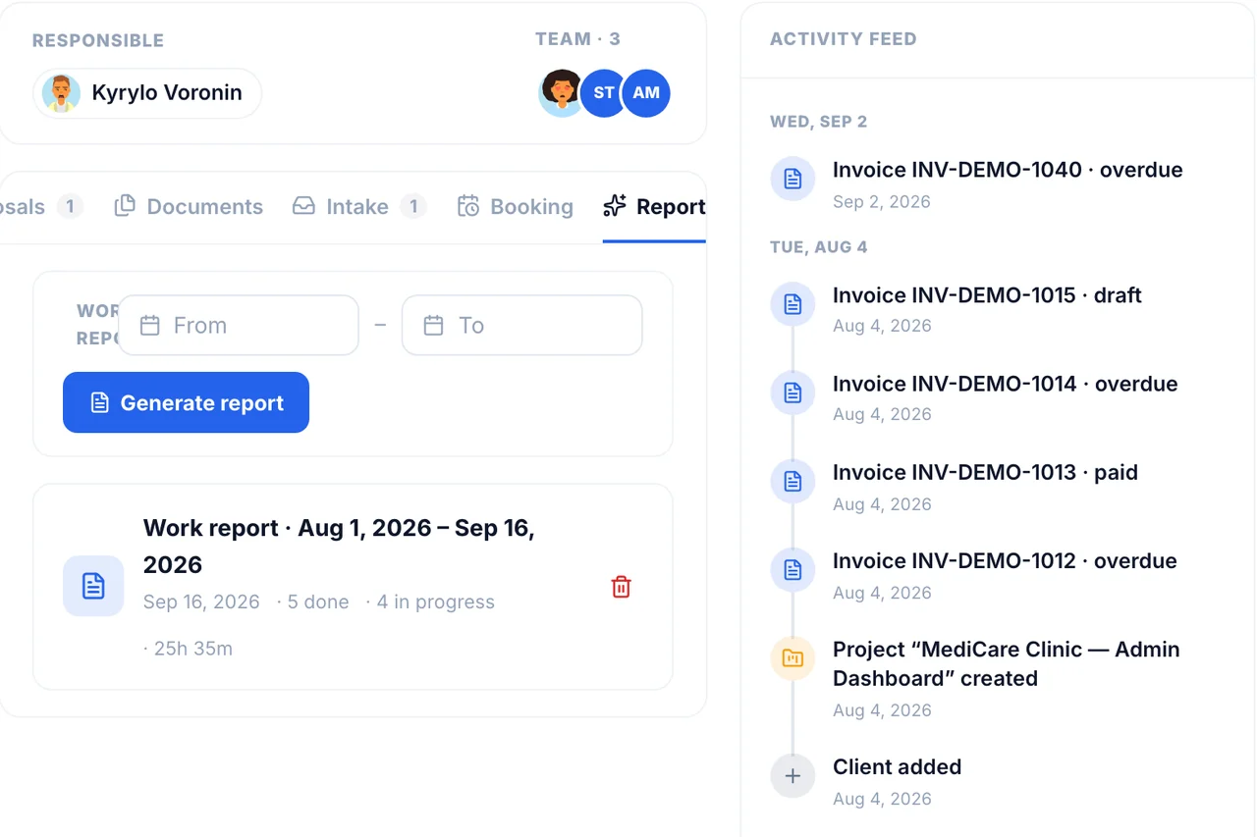Image resolution: width=1257 pixels, height=837 pixels.
Task: Click the 'TUE, AUG 4' date heading
Action: pyautogui.click(x=818, y=247)
